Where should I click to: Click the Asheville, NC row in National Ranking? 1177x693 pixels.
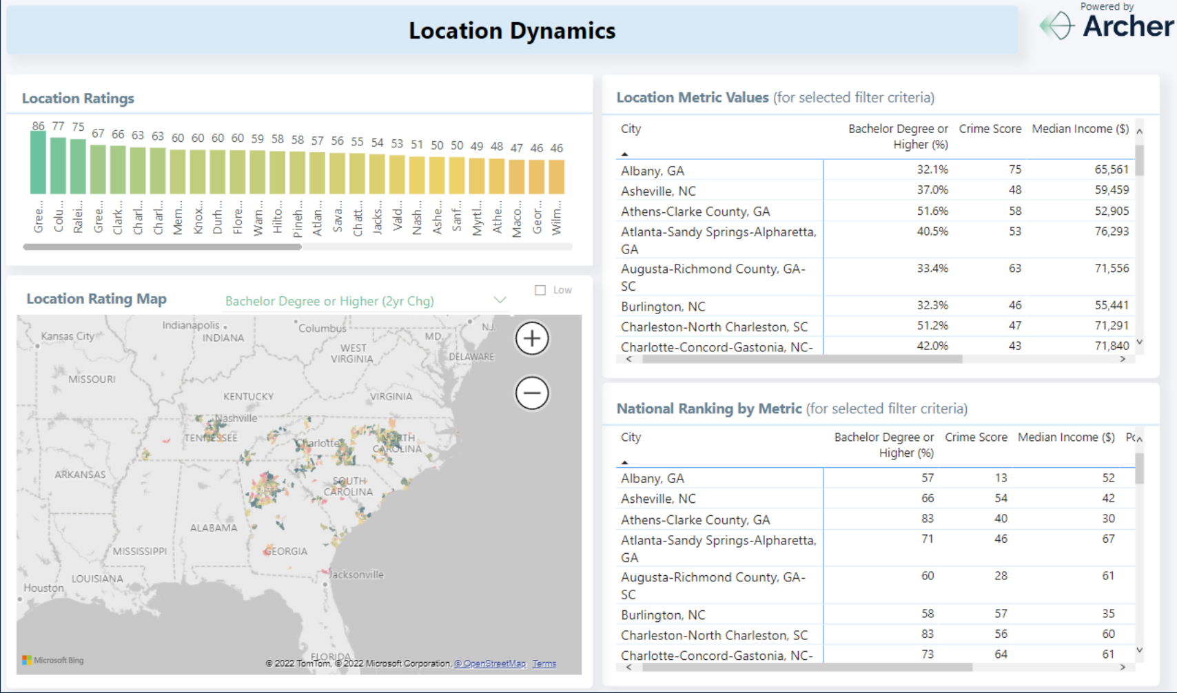click(x=658, y=499)
